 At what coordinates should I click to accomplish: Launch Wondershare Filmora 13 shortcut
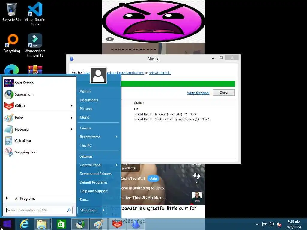tap(35, 45)
